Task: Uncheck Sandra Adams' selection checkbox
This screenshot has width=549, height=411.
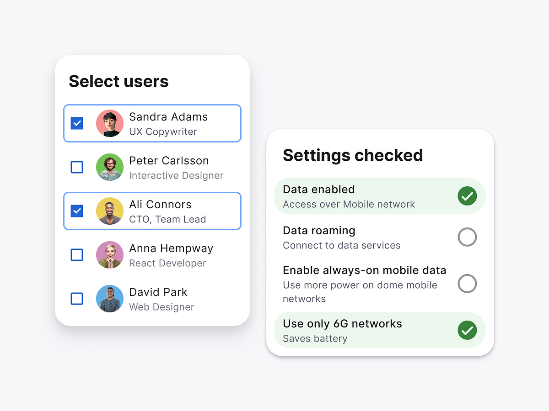Action: pos(77,123)
